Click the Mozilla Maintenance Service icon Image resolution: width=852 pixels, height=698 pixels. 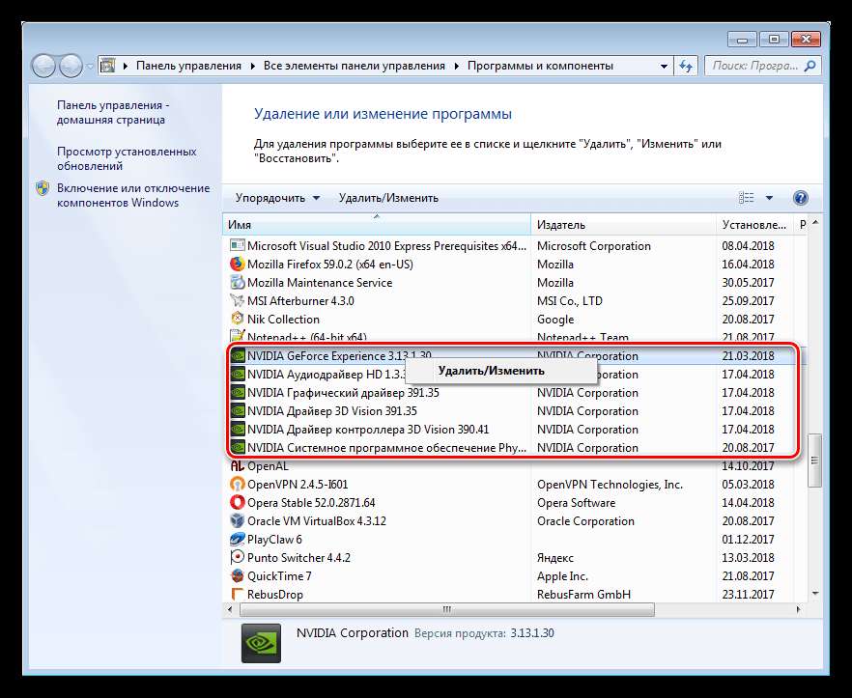(238, 283)
